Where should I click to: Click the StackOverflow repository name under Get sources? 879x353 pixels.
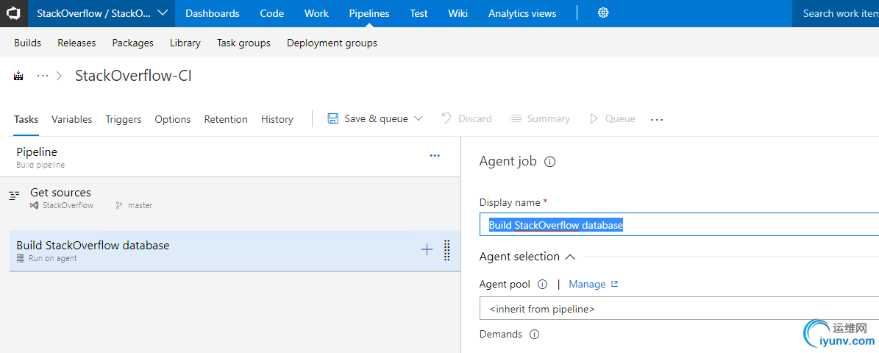tap(68, 206)
